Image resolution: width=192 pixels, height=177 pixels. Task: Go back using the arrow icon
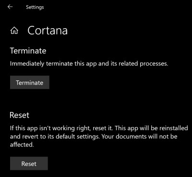10,7
